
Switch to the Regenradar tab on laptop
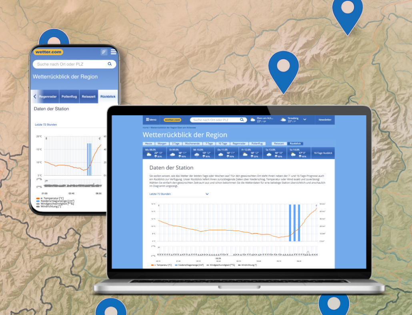tap(239, 143)
